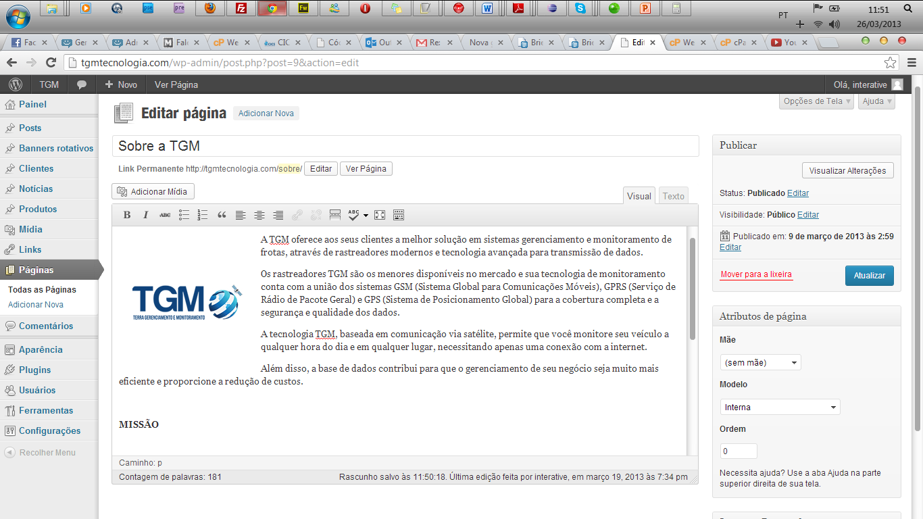Click the page title field
The image size is (923, 519).
tap(405, 146)
